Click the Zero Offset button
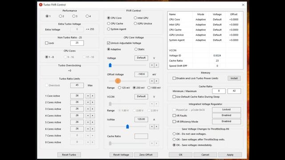 (146, 155)
